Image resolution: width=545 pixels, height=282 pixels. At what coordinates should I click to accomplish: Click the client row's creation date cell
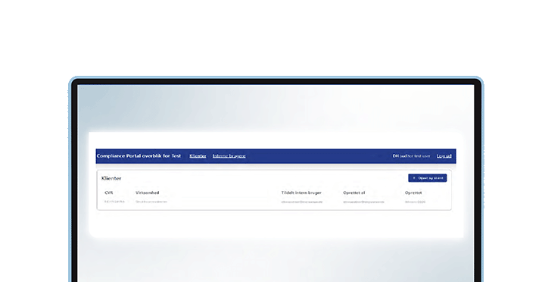click(415, 202)
